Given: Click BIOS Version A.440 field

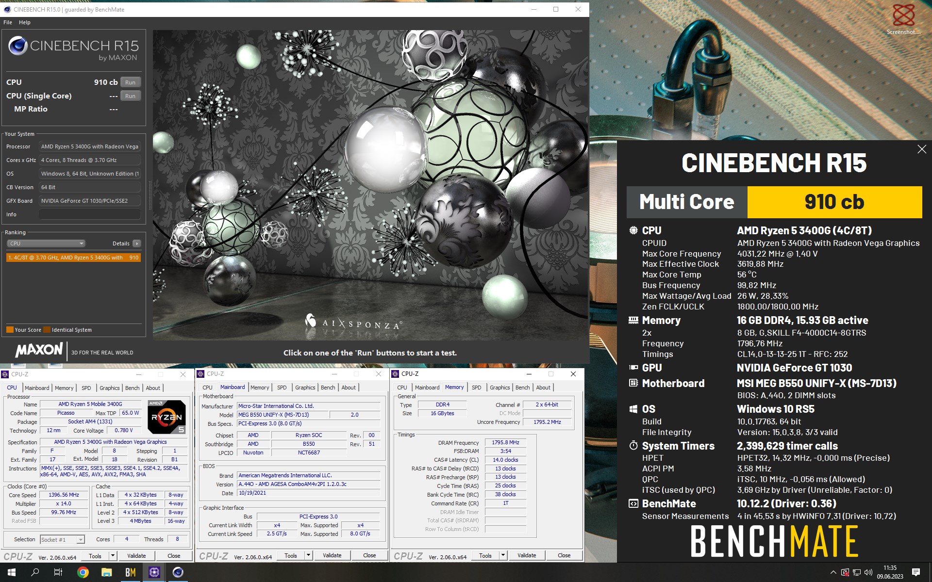Looking at the screenshot, I should pyautogui.click(x=309, y=484).
